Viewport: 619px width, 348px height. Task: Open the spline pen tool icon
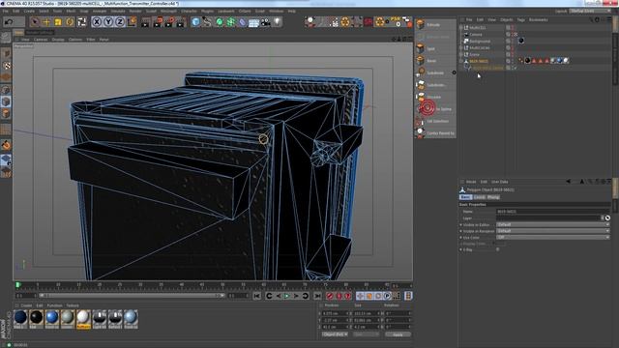(207, 22)
